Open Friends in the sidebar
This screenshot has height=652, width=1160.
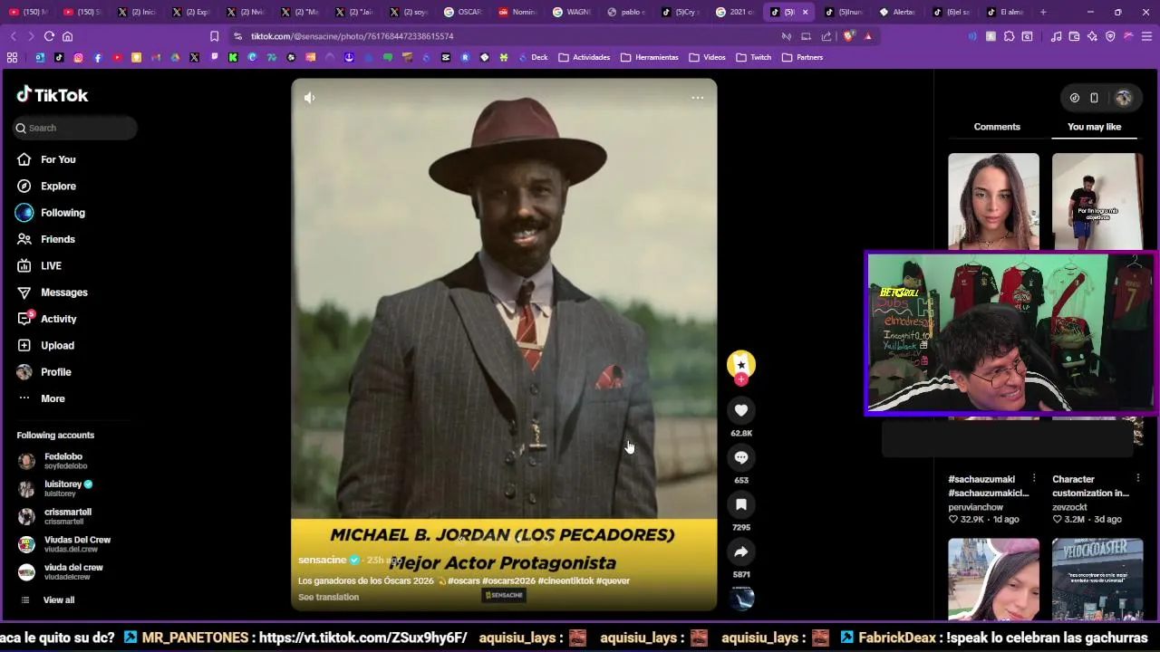58,239
